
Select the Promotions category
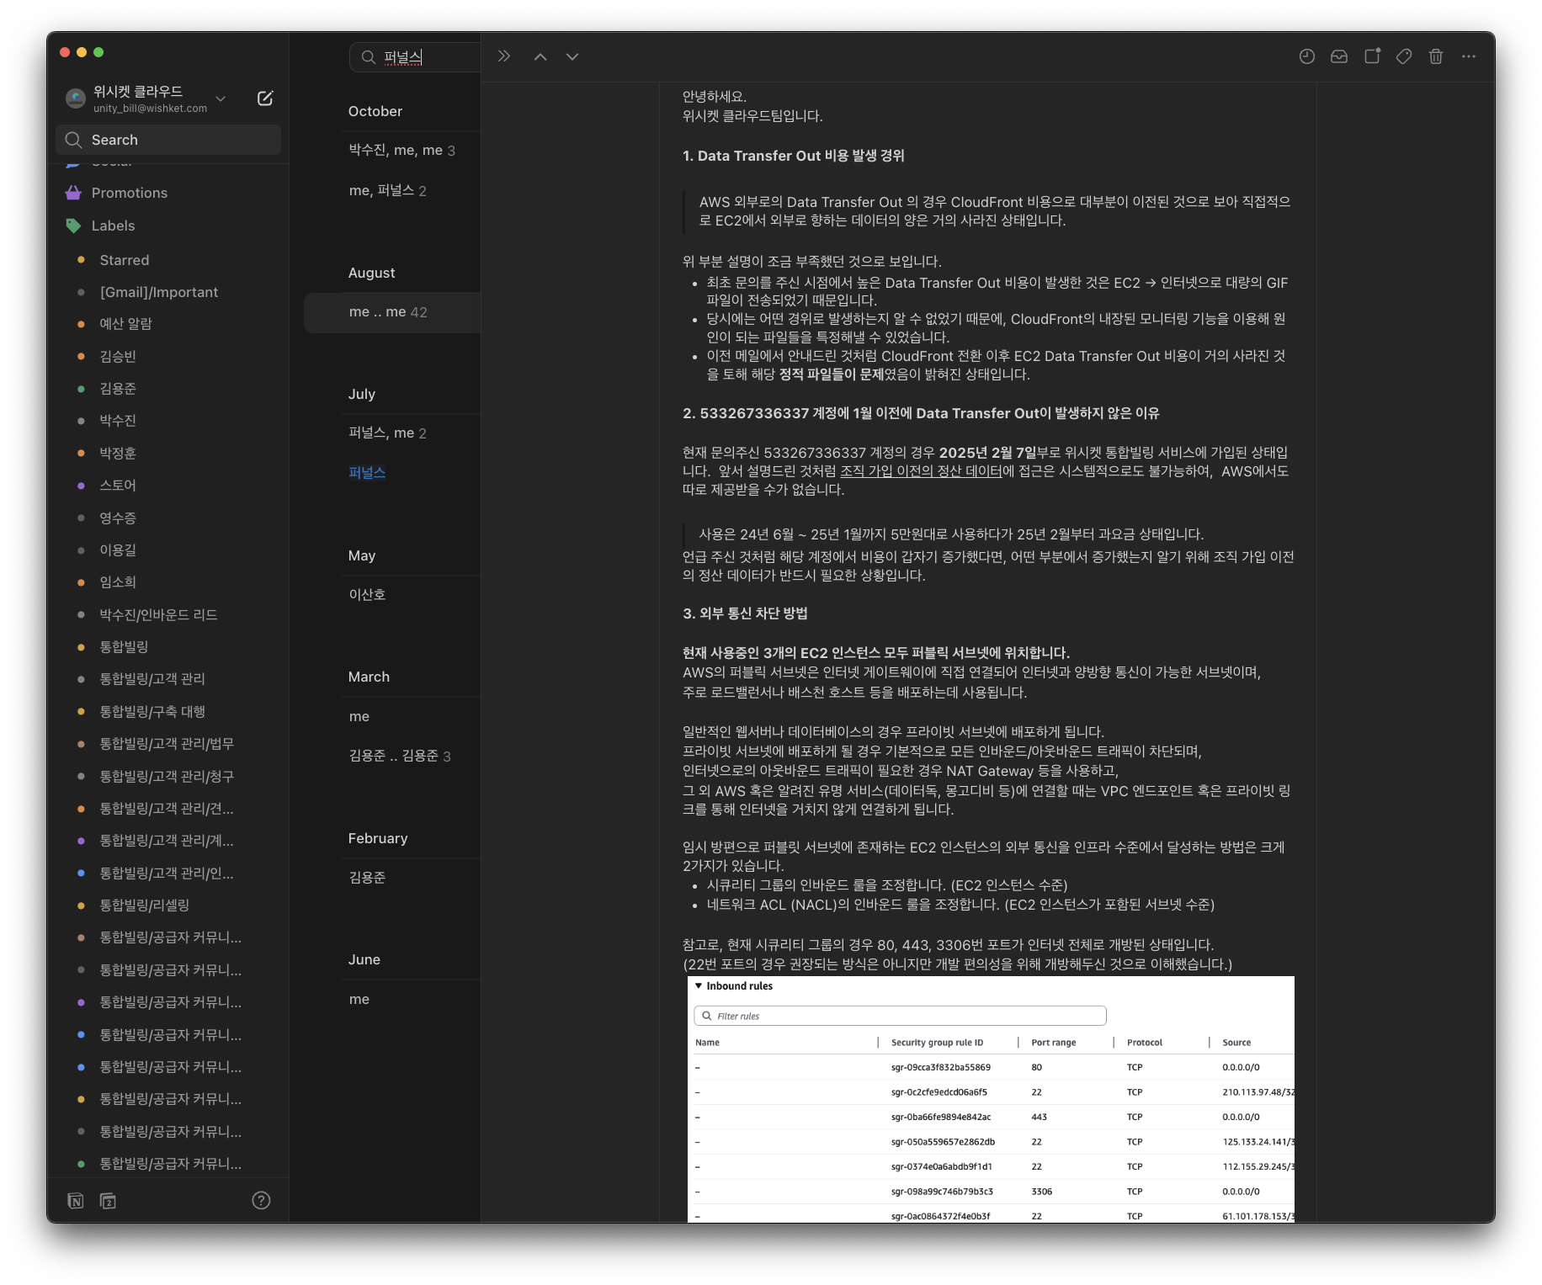[129, 193]
